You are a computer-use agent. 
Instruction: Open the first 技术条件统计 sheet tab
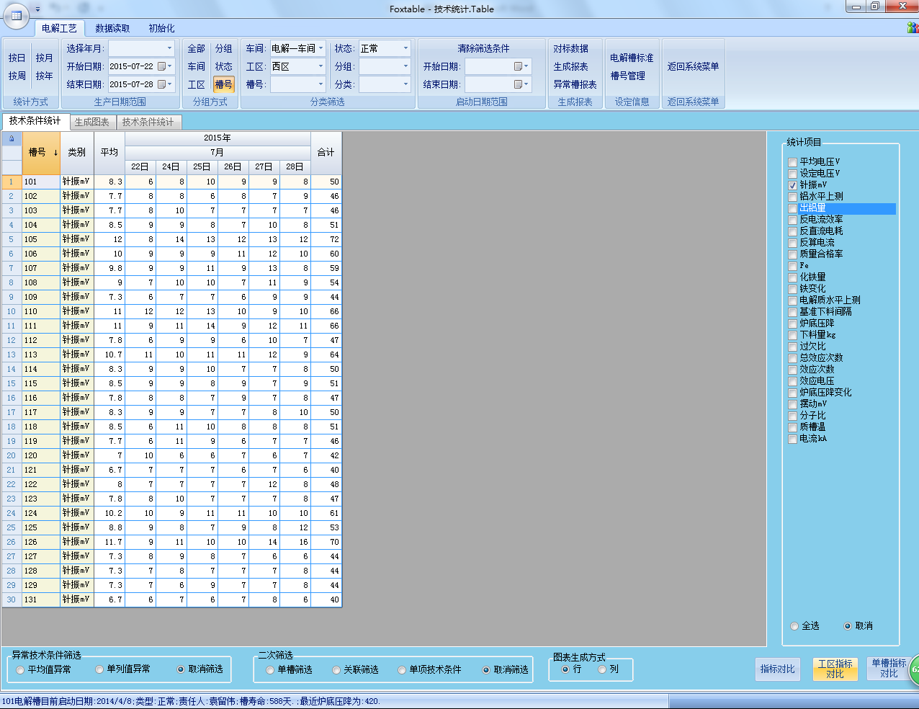35,120
